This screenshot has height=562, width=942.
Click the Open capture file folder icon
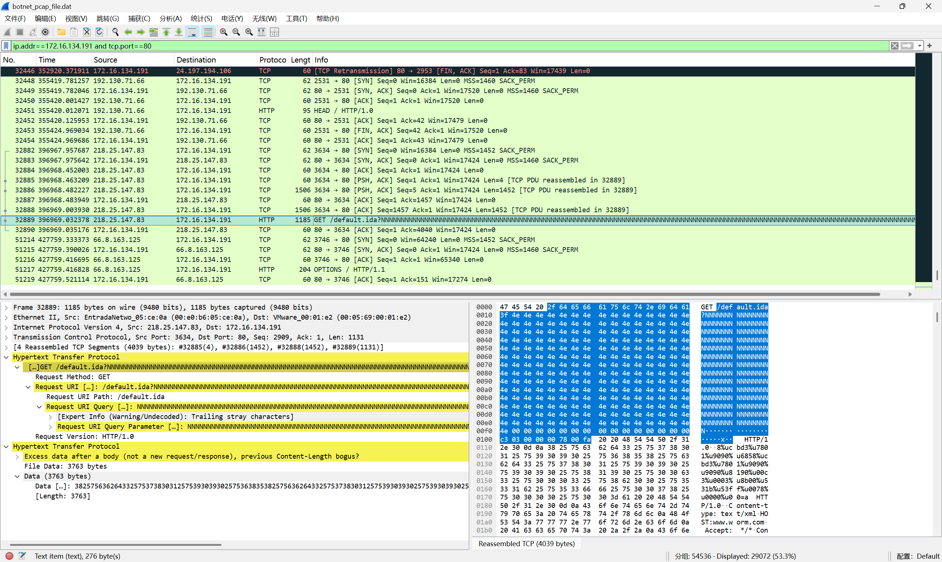(61, 32)
